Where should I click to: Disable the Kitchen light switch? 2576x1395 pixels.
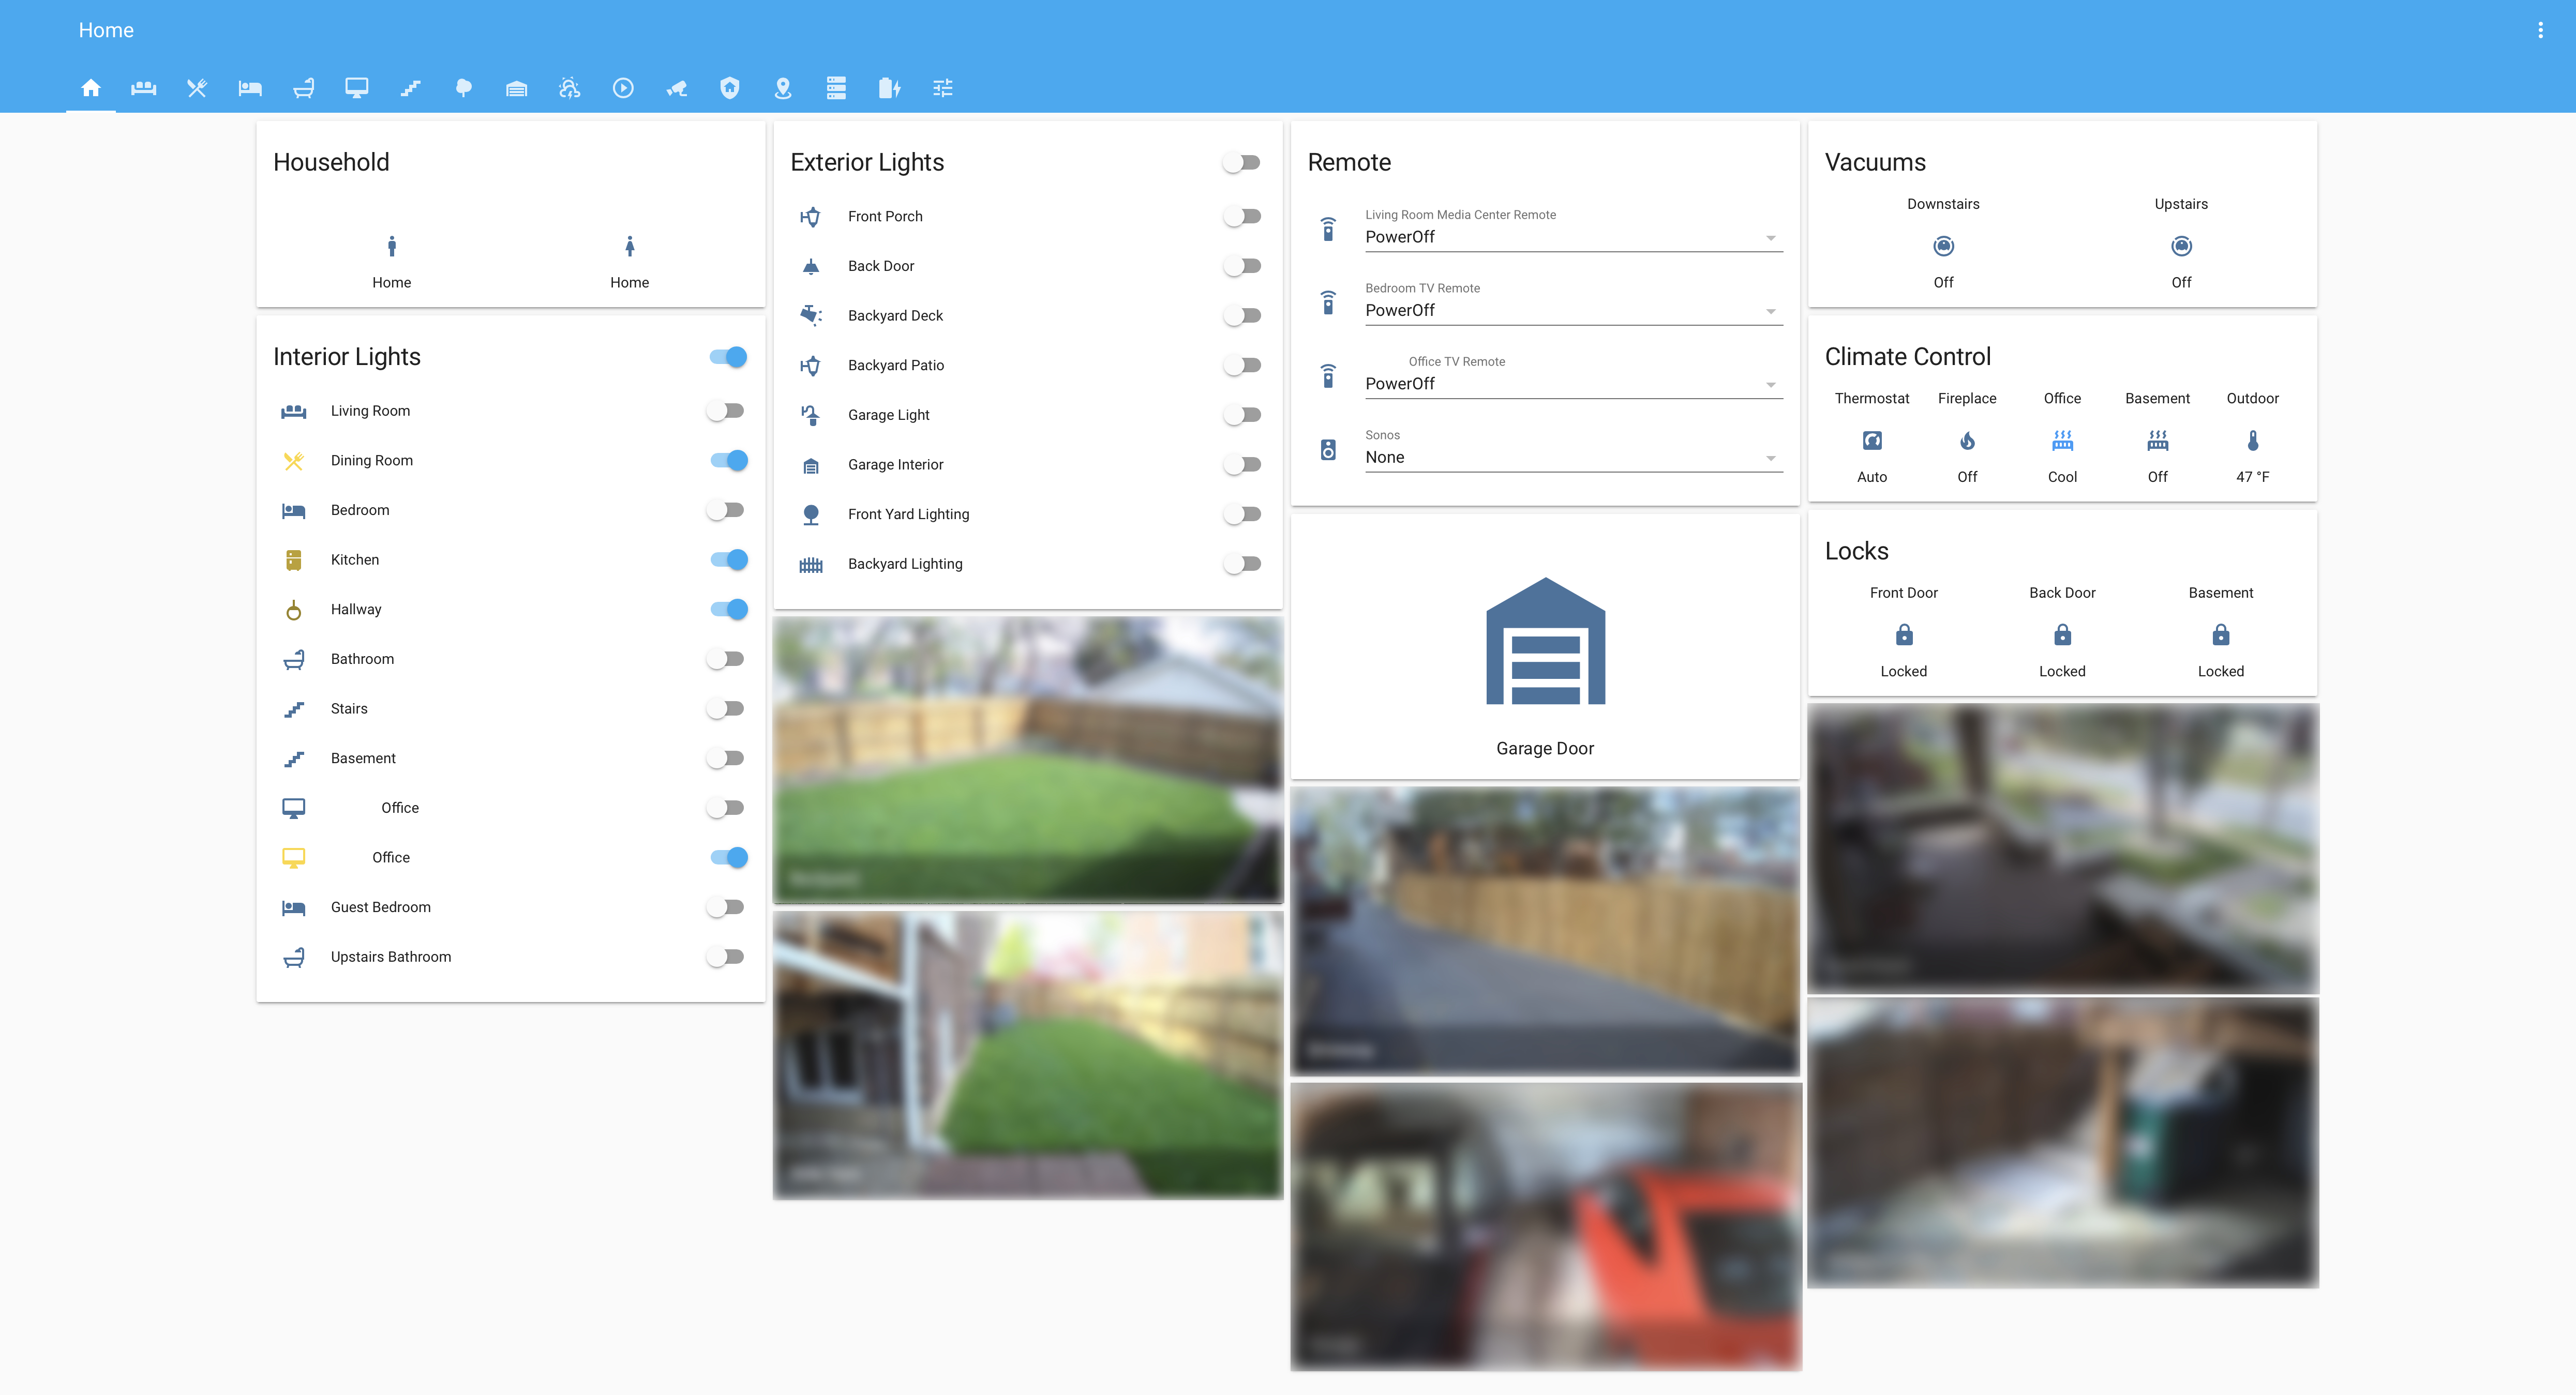point(729,559)
